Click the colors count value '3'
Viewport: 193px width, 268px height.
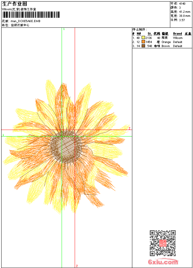coord(180,7)
